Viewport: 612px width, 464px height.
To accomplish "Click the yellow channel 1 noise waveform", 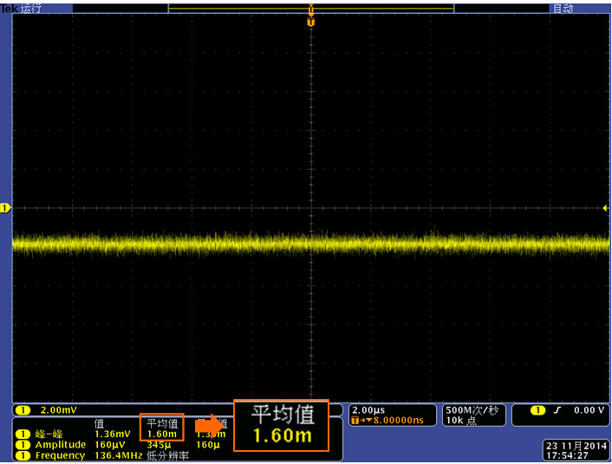I will coord(311,243).
